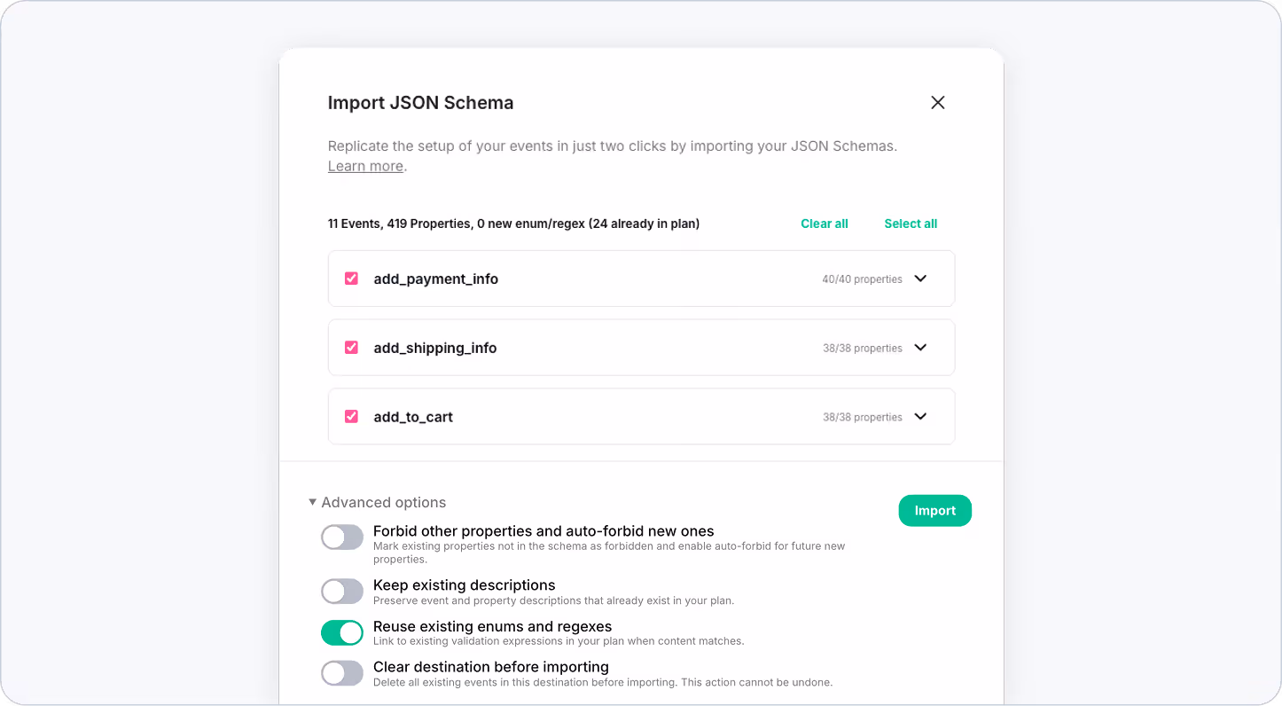Open the Learn more link

365,166
